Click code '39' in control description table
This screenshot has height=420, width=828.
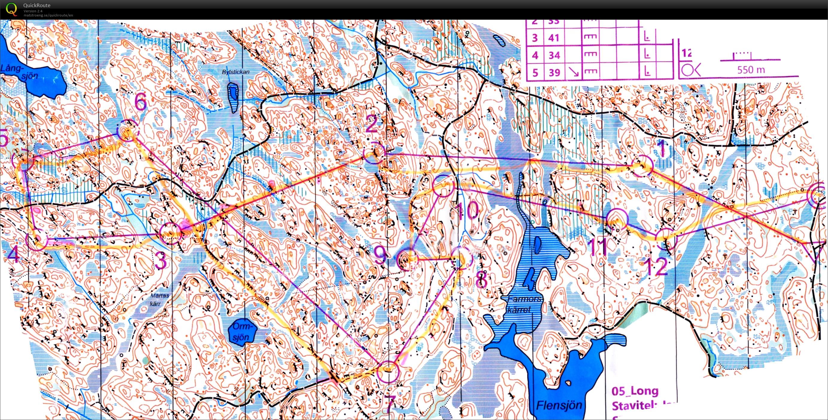point(554,73)
